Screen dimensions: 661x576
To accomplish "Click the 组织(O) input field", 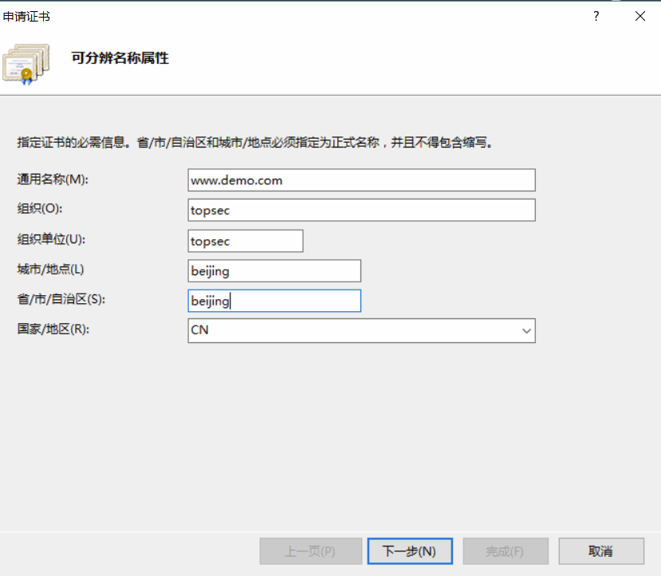I will [x=362, y=210].
